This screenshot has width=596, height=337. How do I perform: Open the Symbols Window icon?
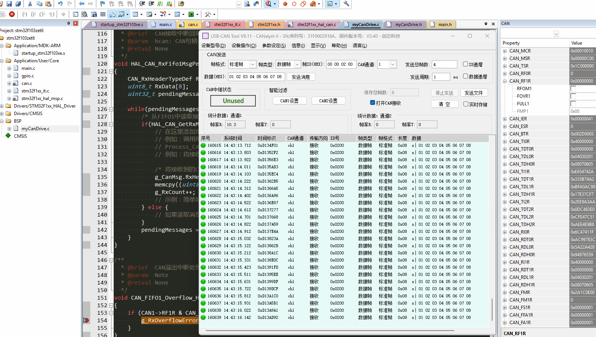coord(94,14)
